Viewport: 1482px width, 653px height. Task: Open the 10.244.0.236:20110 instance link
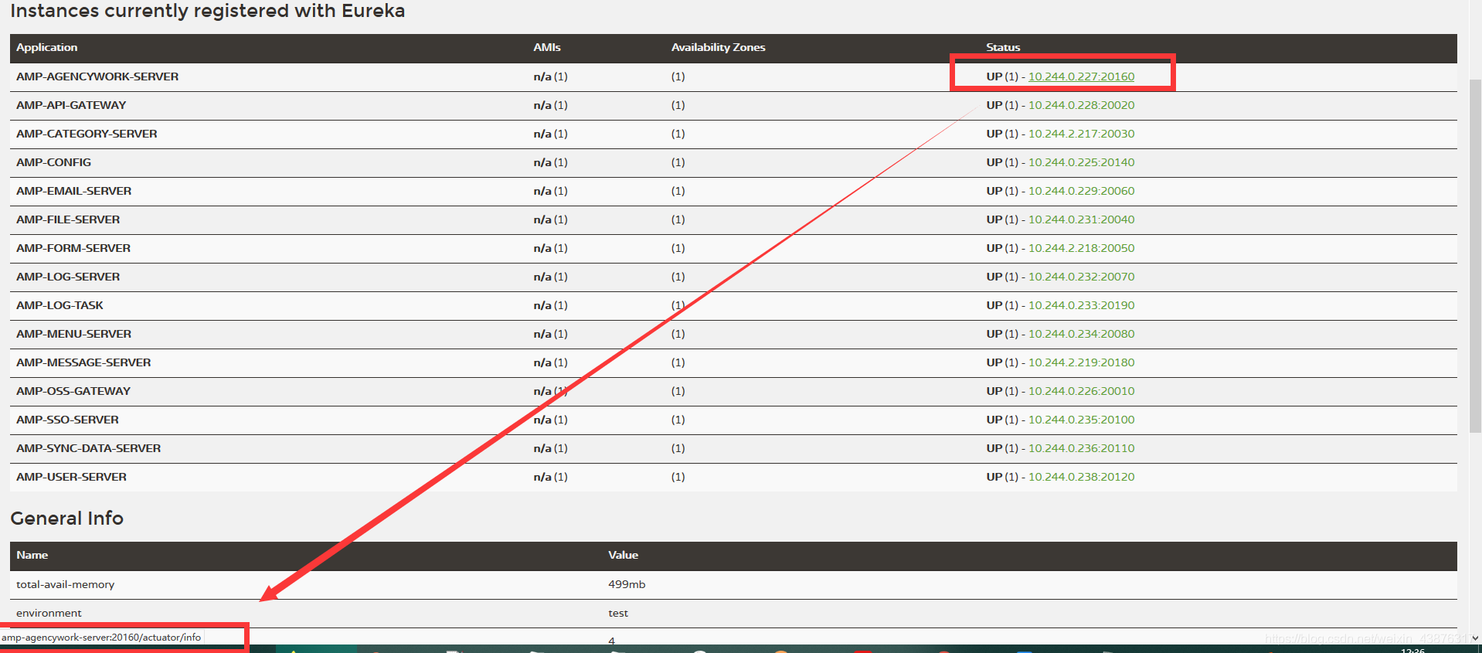1081,448
